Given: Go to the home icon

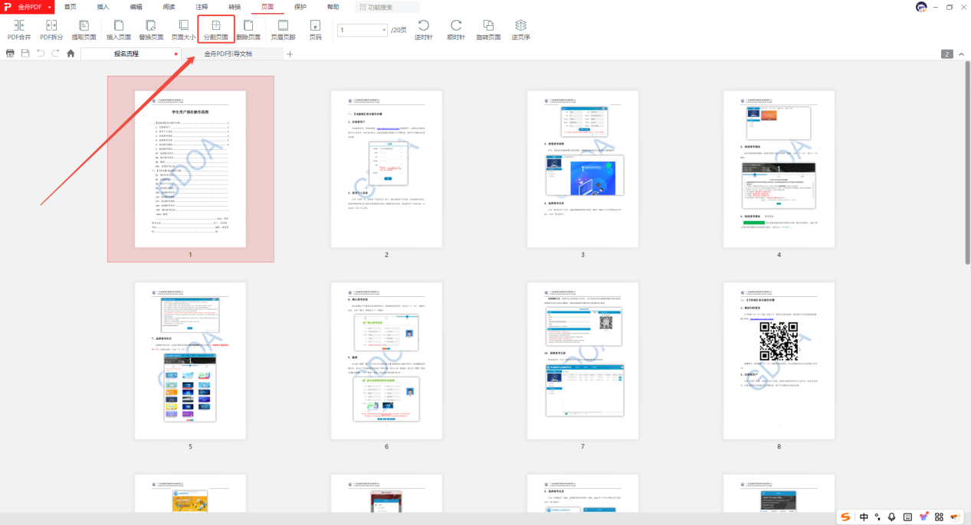Looking at the screenshot, I should (71, 54).
